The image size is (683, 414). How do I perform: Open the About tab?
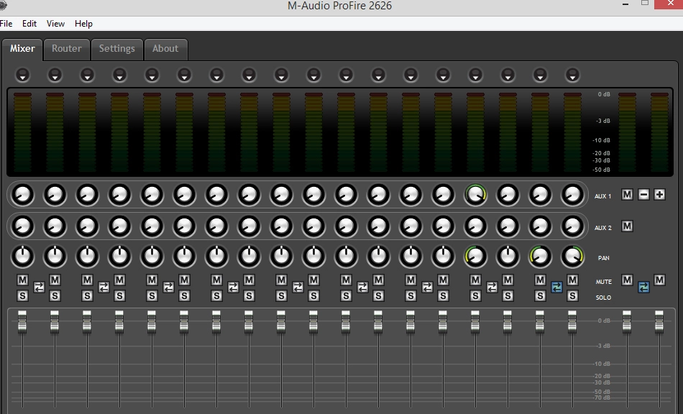165,49
